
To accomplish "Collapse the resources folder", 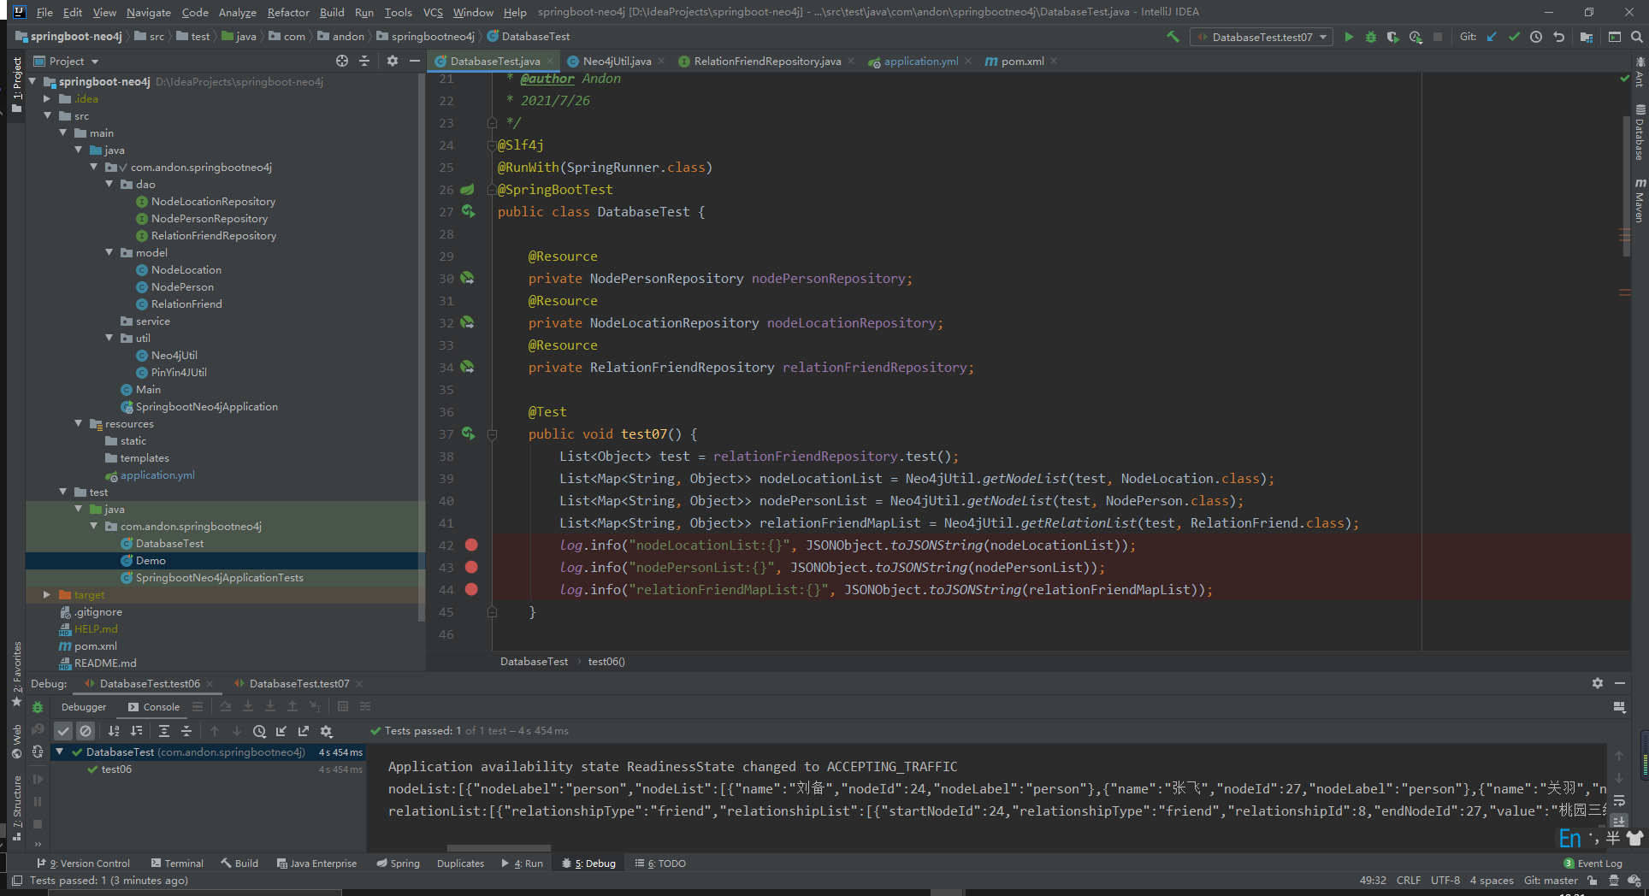I will coord(79,423).
